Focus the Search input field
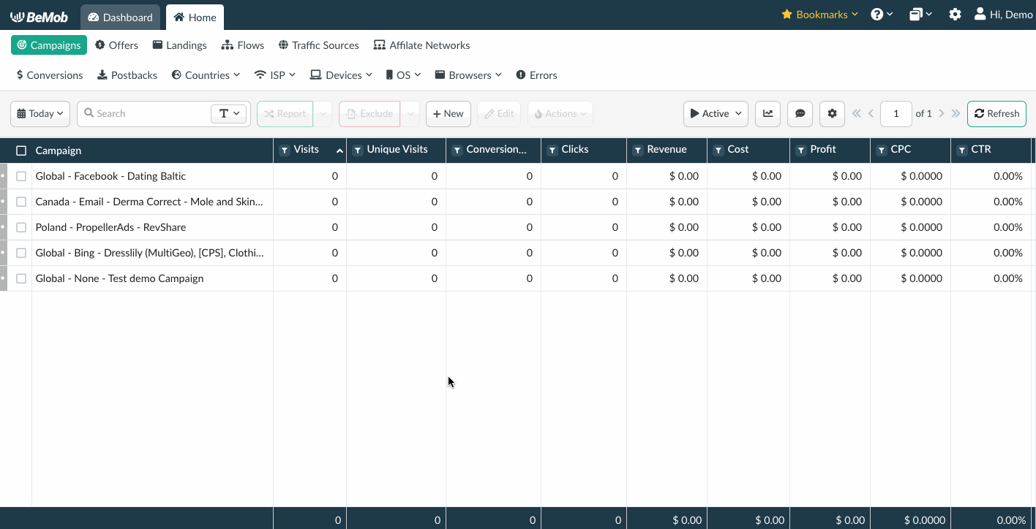This screenshot has width=1036, height=529. click(144, 113)
